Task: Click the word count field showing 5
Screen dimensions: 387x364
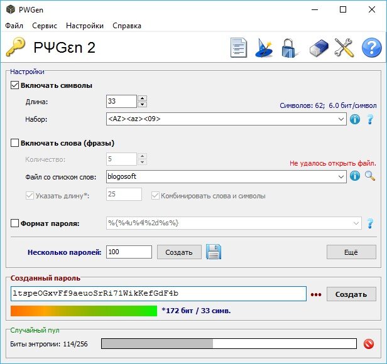Action: (121, 159)
